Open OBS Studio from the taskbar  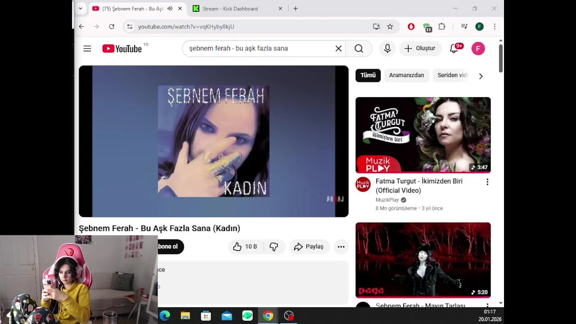point(289,316)
